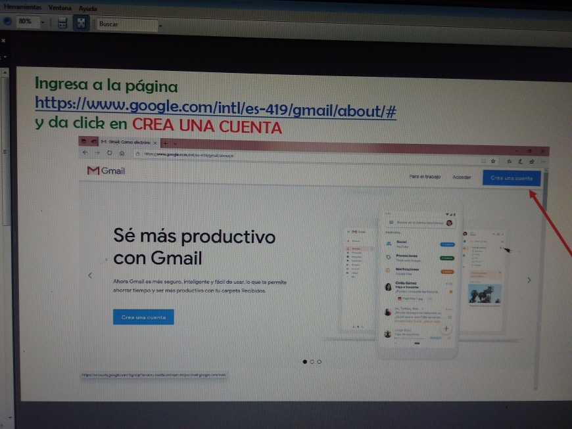Open the favorites hub star-list icon

coord(510,161)
